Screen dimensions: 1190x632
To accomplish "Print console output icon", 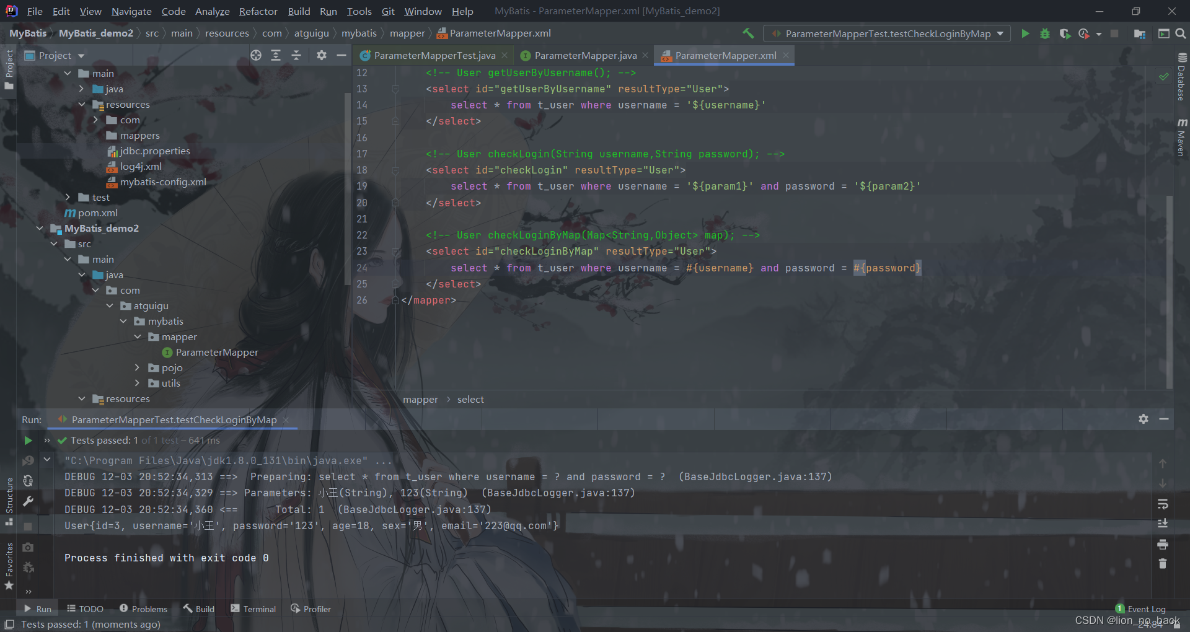I will [1163, 544].
